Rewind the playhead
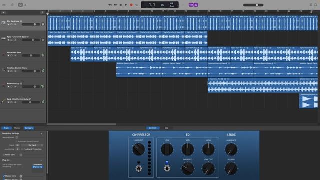Image resolution: width=320 pixels, height=180 pixels. pos(110,5)
